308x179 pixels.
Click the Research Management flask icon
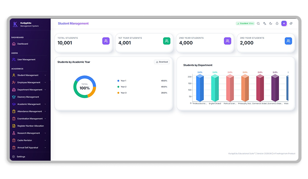pos(14,133)
